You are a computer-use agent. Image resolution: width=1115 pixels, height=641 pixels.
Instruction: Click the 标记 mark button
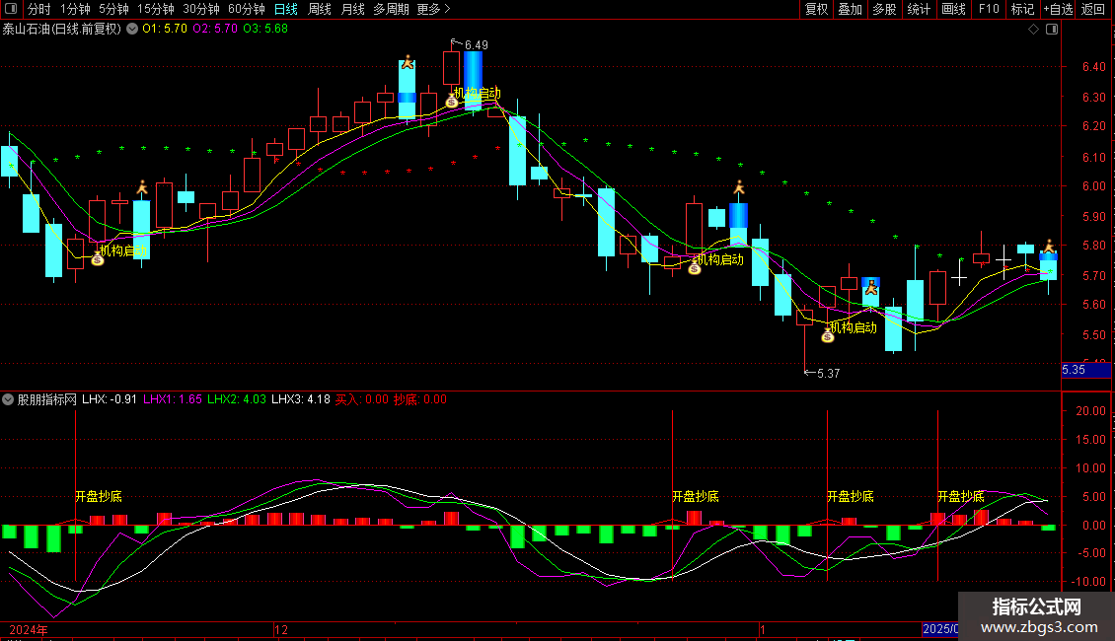pyautogui.click(x=1022, y=9)
